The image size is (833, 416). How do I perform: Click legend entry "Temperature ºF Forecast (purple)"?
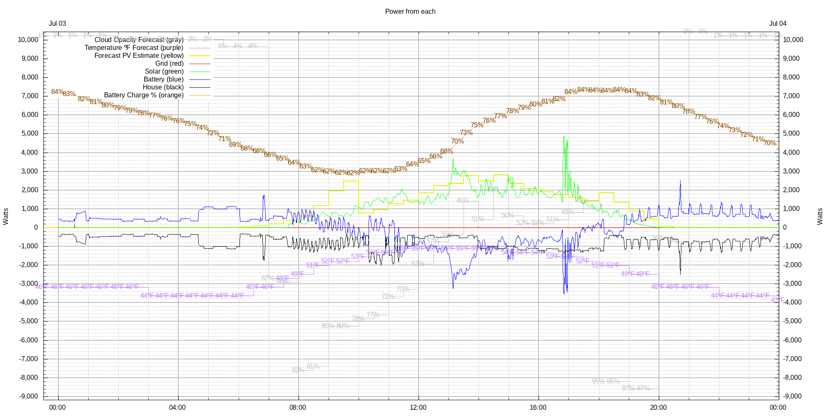[x=134, y=48]
